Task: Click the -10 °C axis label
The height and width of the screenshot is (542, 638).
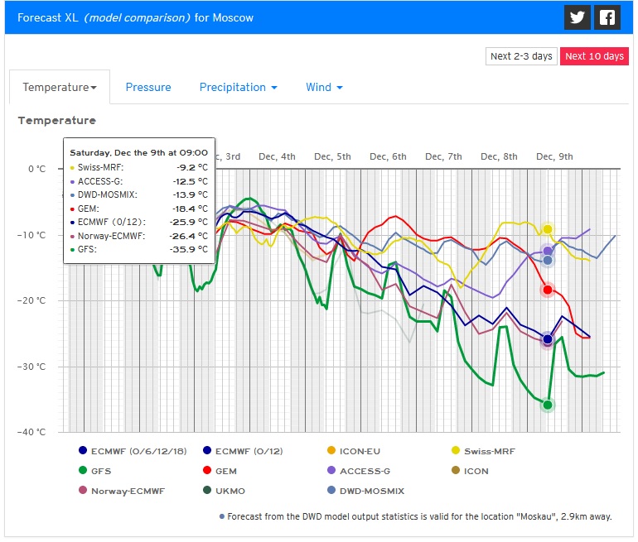Action: point(31,235)
